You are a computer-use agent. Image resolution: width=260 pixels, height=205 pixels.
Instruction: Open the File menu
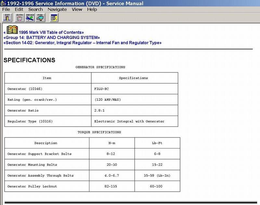[6, 9]
